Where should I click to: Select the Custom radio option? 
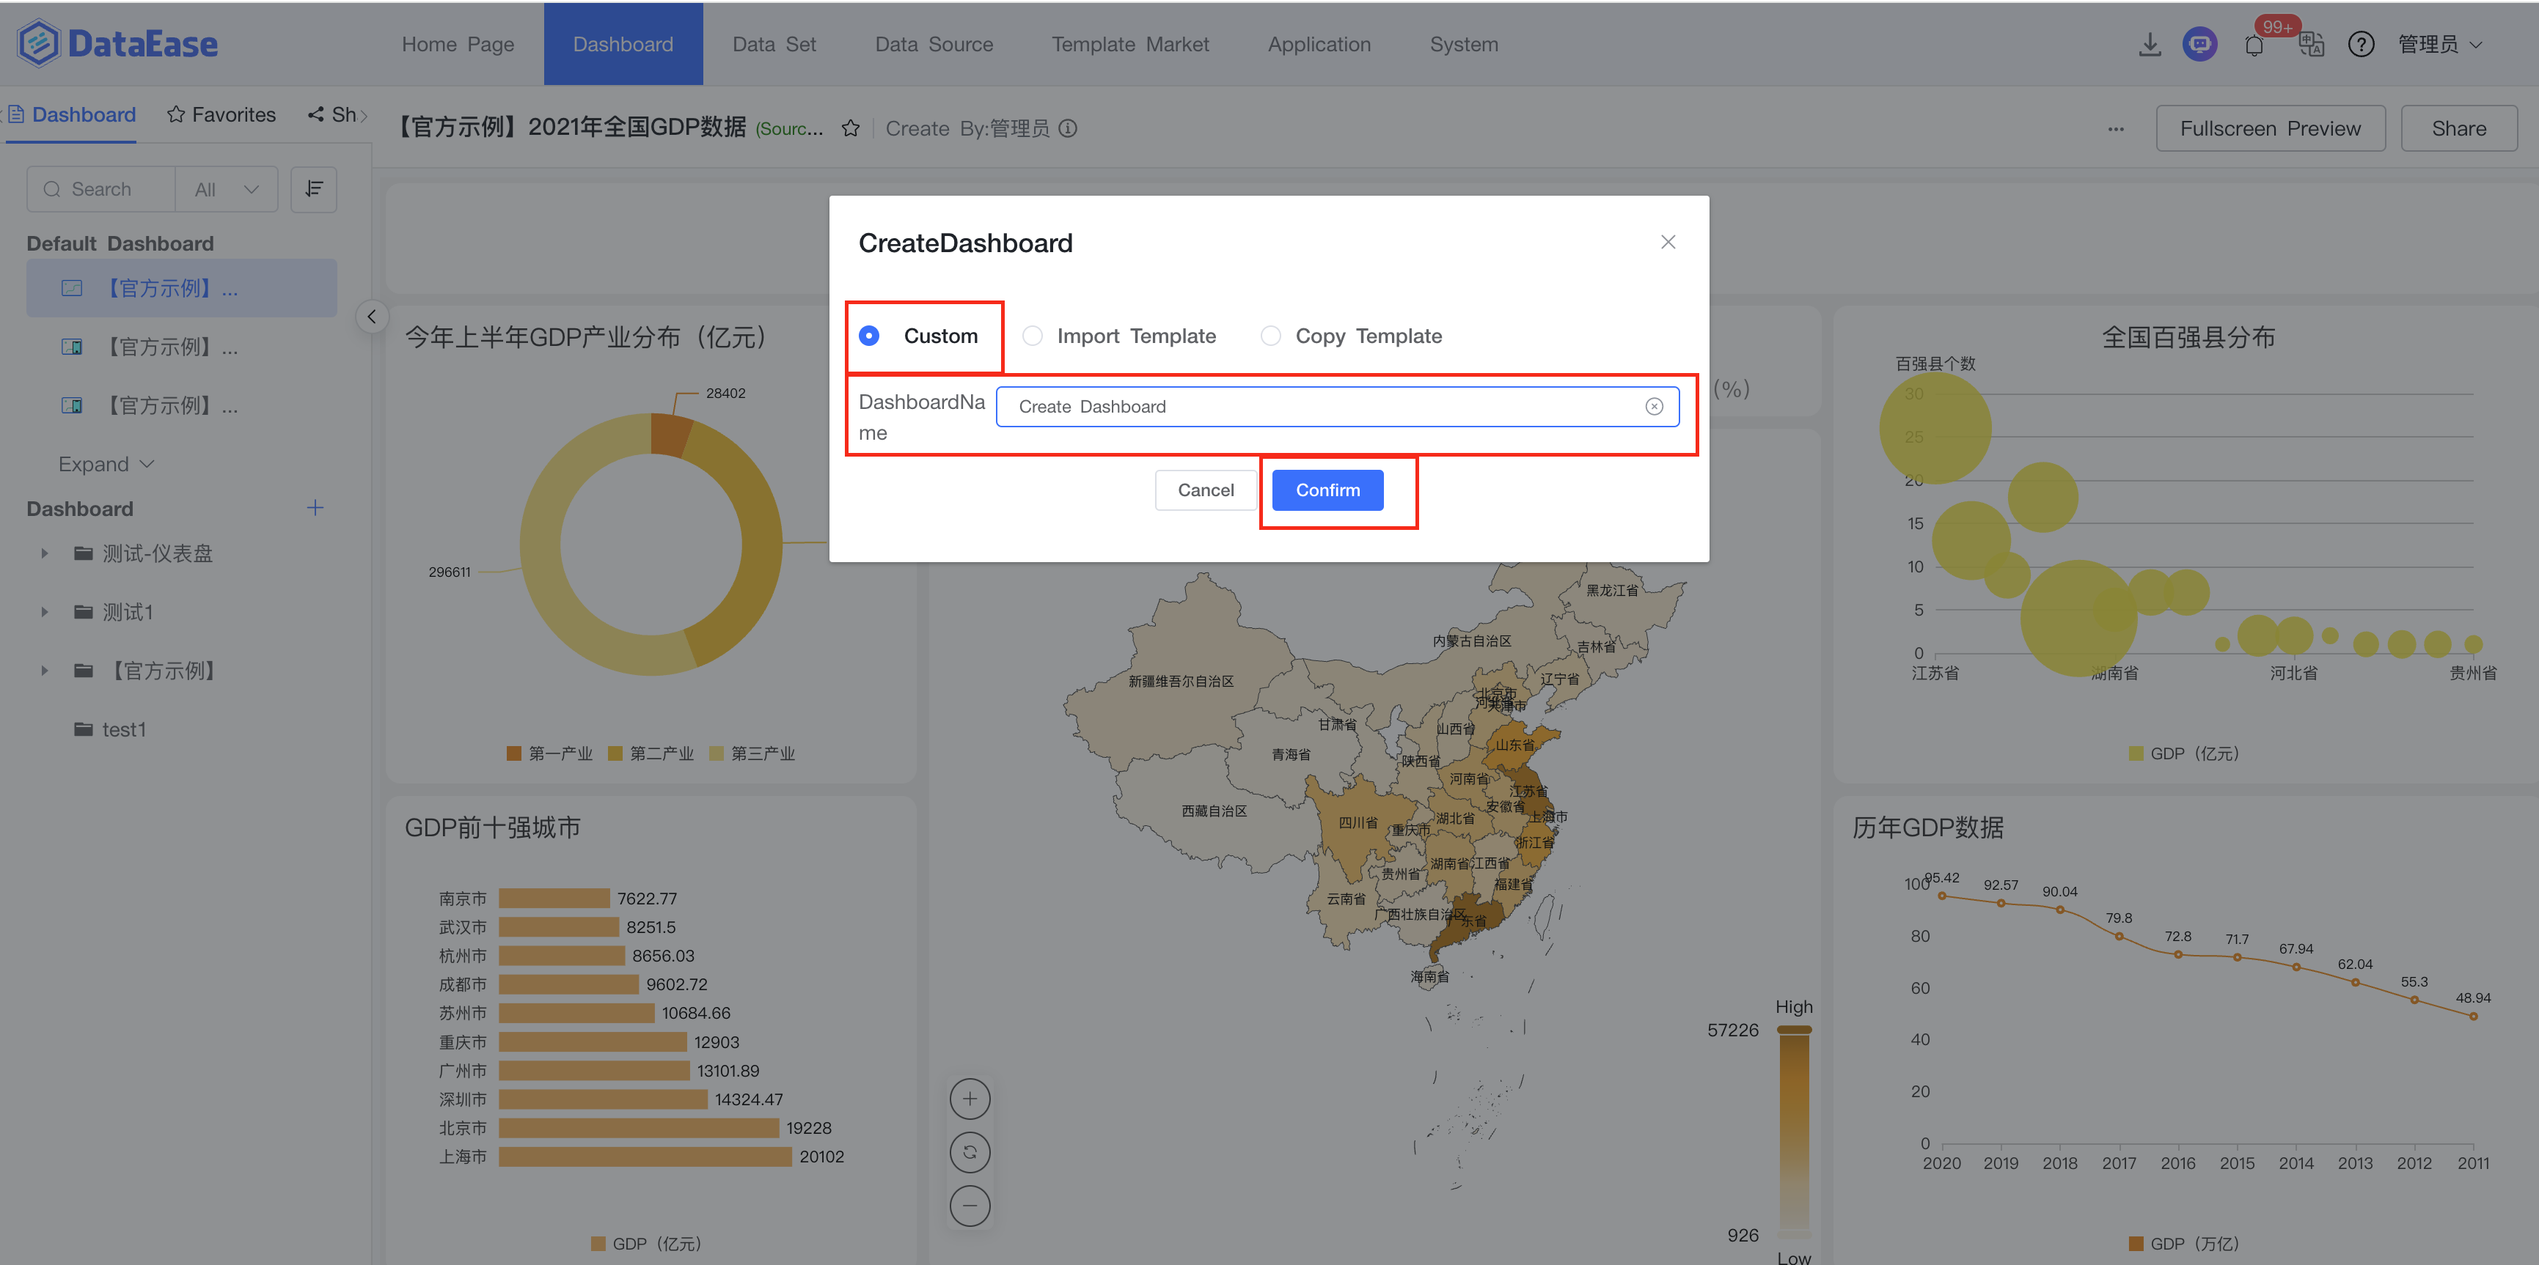pyautogui.click(x=869, y=336)
